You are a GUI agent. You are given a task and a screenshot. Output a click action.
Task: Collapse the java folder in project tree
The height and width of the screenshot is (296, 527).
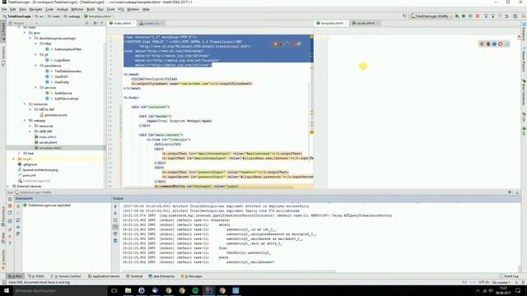[25, 33]
